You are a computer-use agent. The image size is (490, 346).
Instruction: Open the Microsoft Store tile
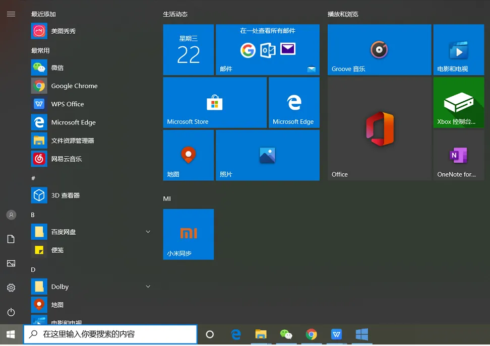tap(215, 102)
